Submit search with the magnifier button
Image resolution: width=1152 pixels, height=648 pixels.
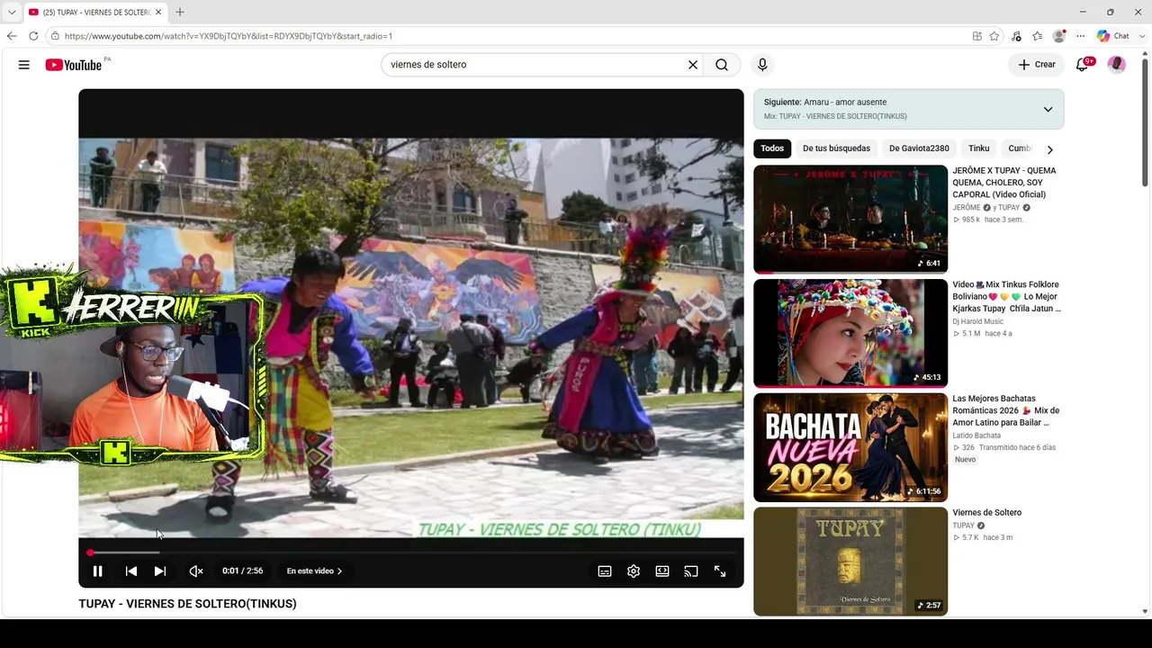[x=722, y=65]
